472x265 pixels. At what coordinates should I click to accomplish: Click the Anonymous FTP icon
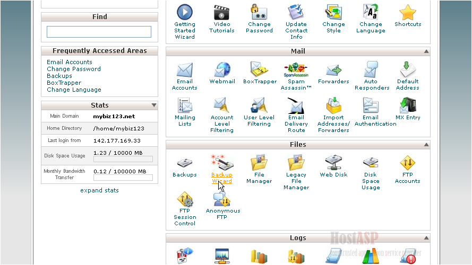[x=222, y=200]
